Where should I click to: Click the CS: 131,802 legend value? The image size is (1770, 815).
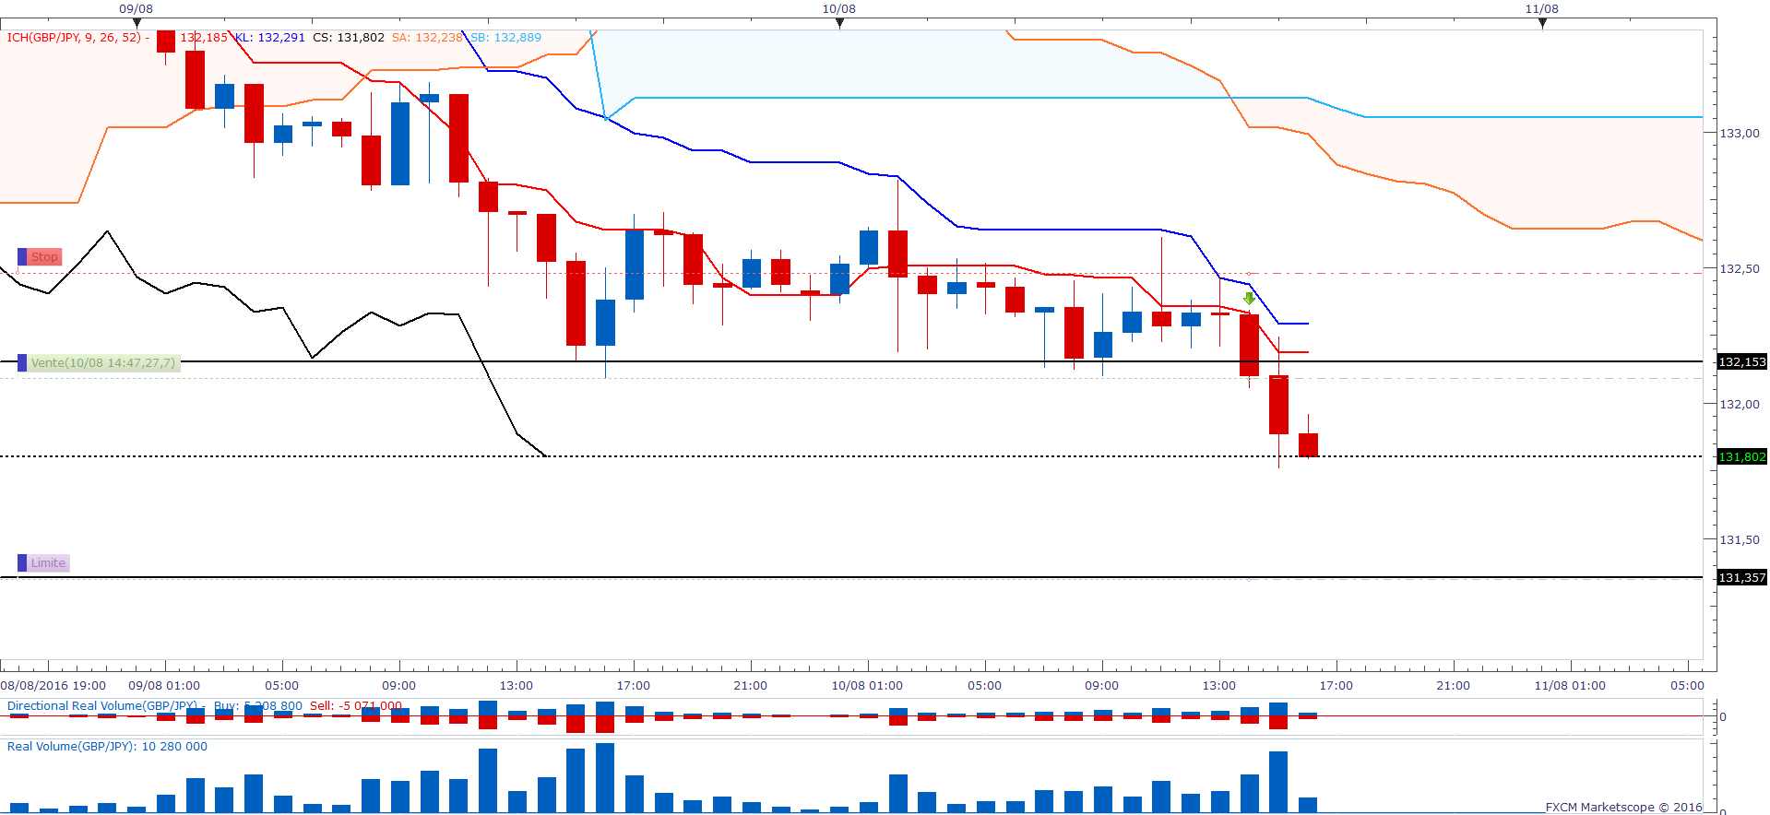click(x=349, y=38)
